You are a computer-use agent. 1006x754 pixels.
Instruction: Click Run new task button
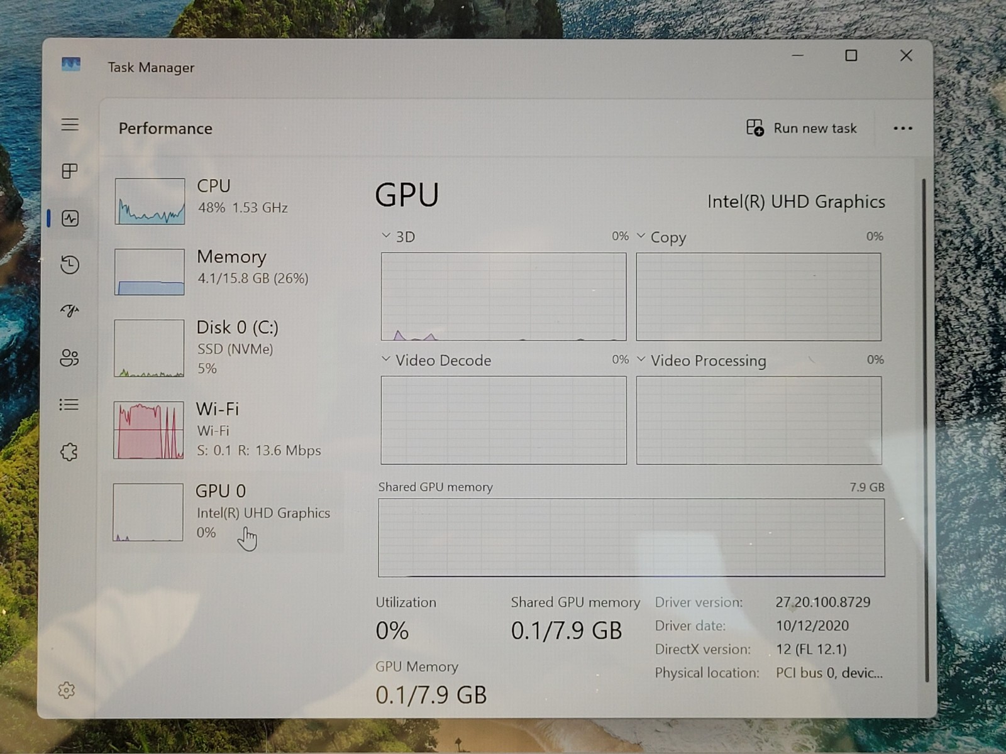point(802,128)
